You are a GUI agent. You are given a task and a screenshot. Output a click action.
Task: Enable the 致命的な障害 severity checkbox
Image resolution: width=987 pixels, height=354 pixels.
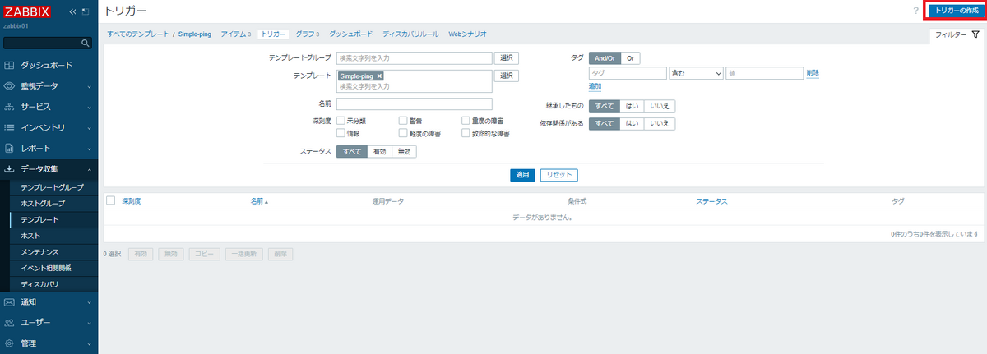coord(466,133)
